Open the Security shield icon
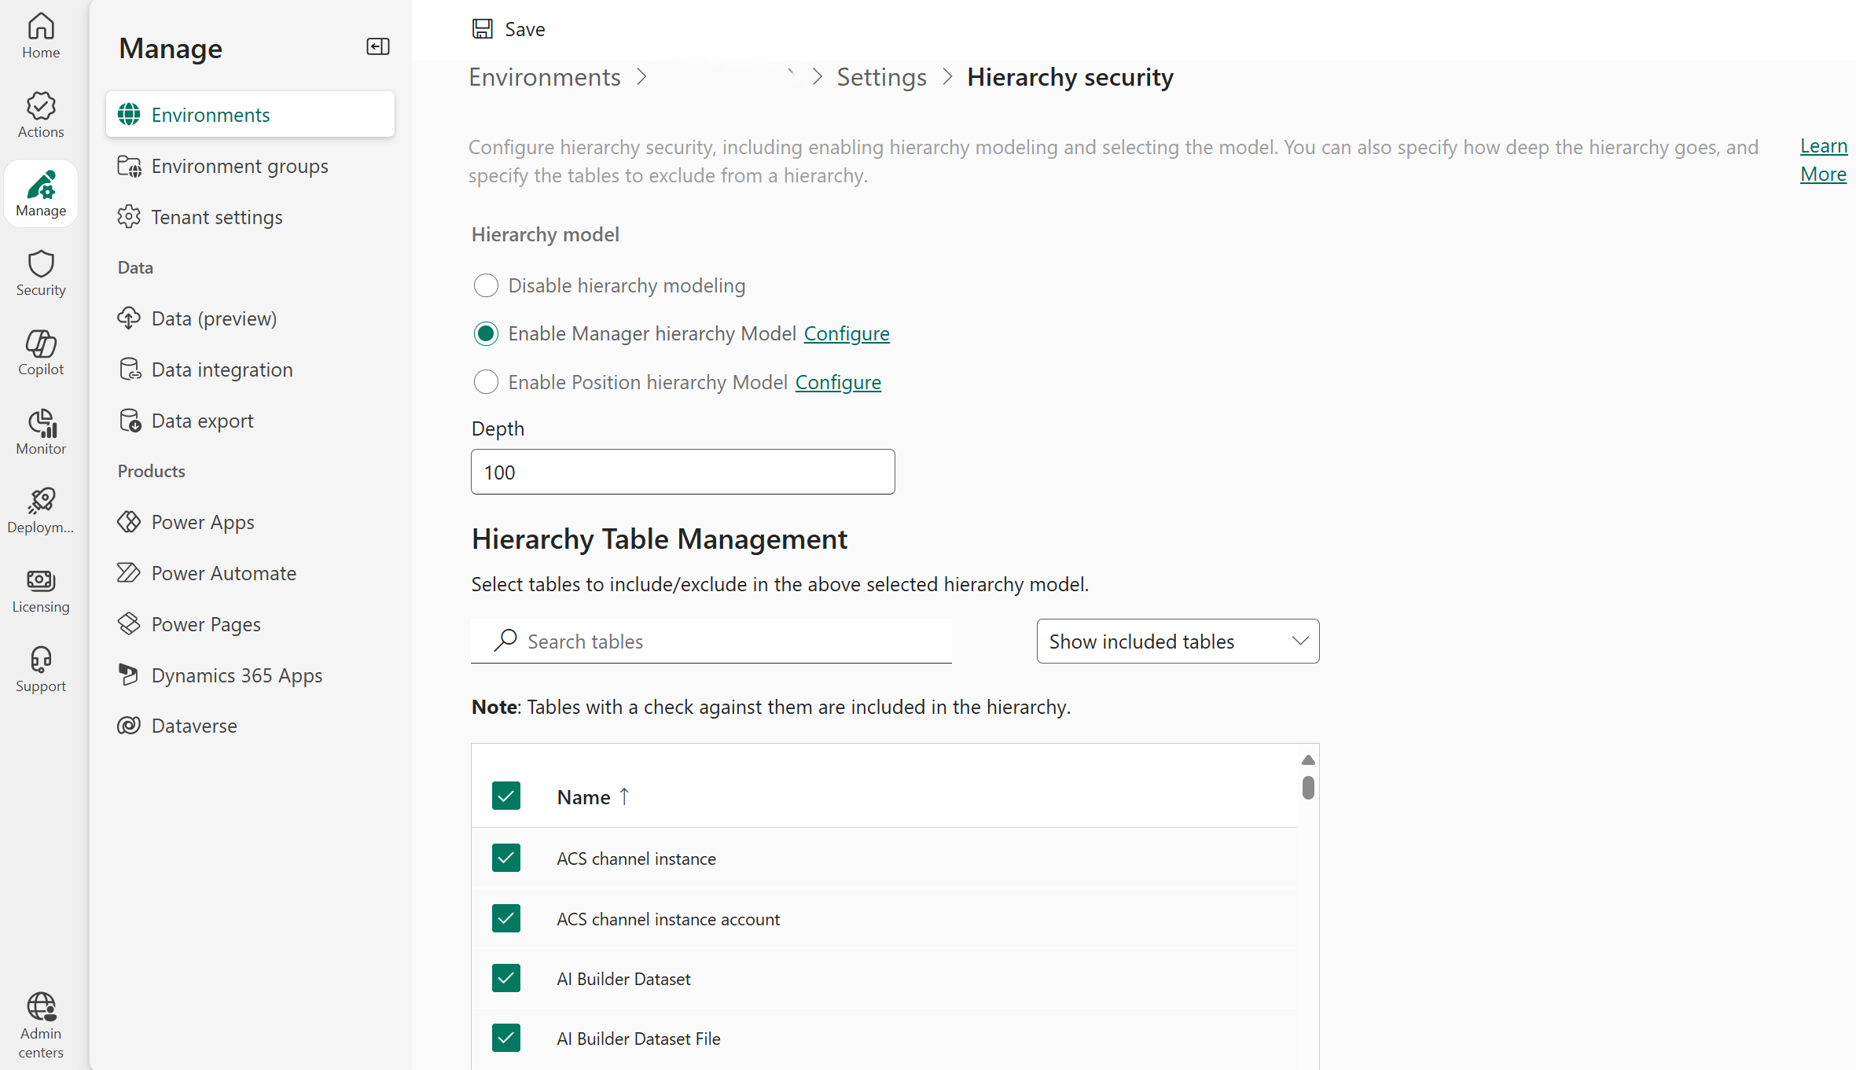 41,265
